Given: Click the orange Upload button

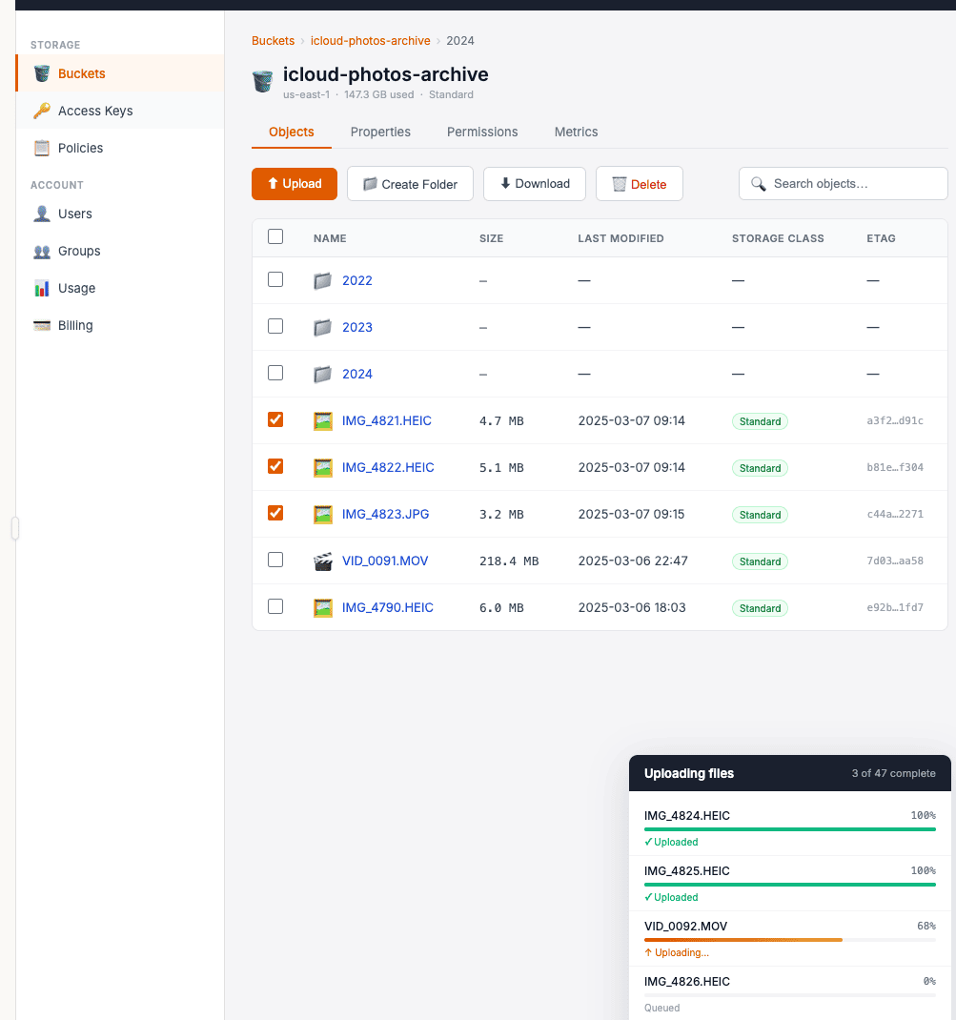Looking at the screenshot, I should [x=295, y=184].
